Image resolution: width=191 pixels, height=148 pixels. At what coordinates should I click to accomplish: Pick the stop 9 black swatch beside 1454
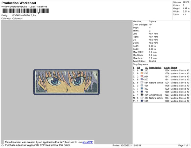[x=142, y=95]
